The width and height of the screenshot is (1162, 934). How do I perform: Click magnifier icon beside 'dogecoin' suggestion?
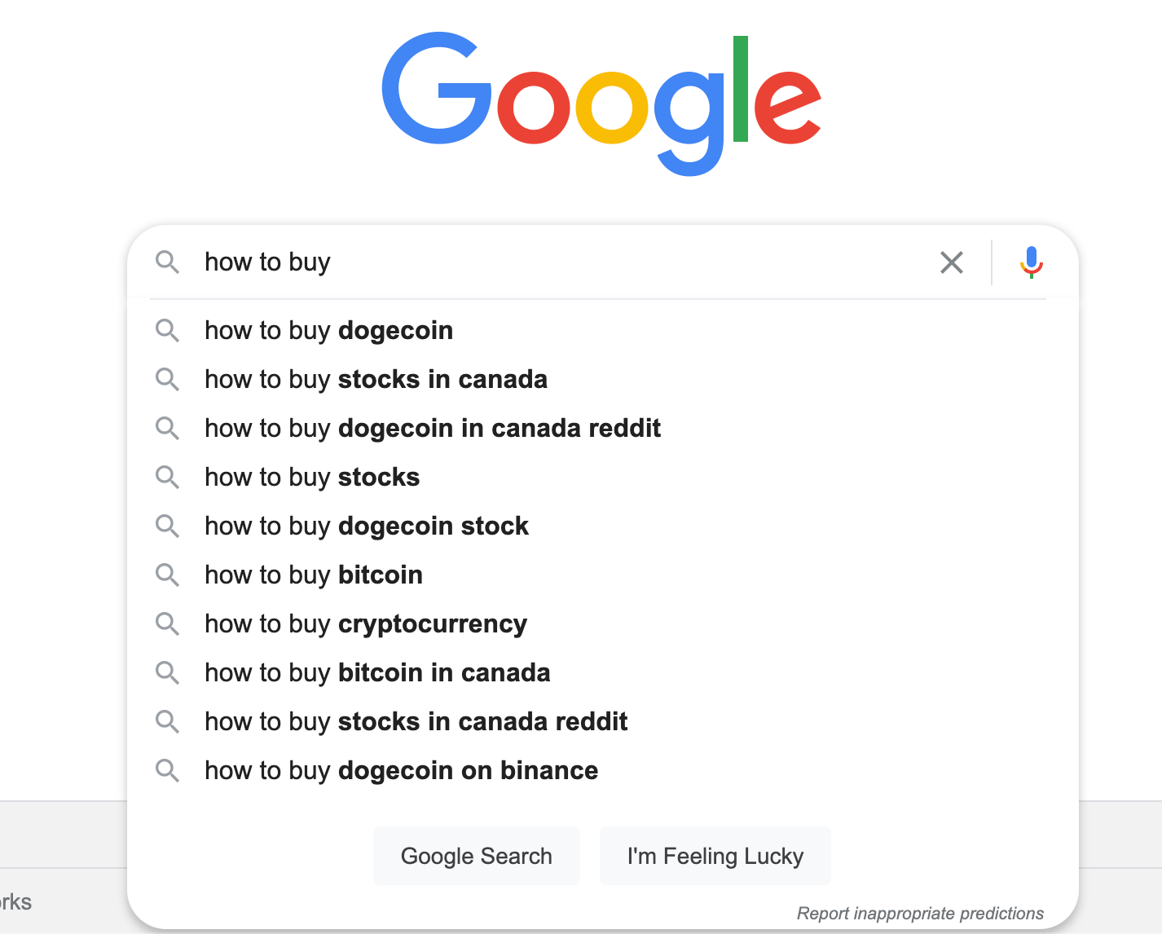167,330
